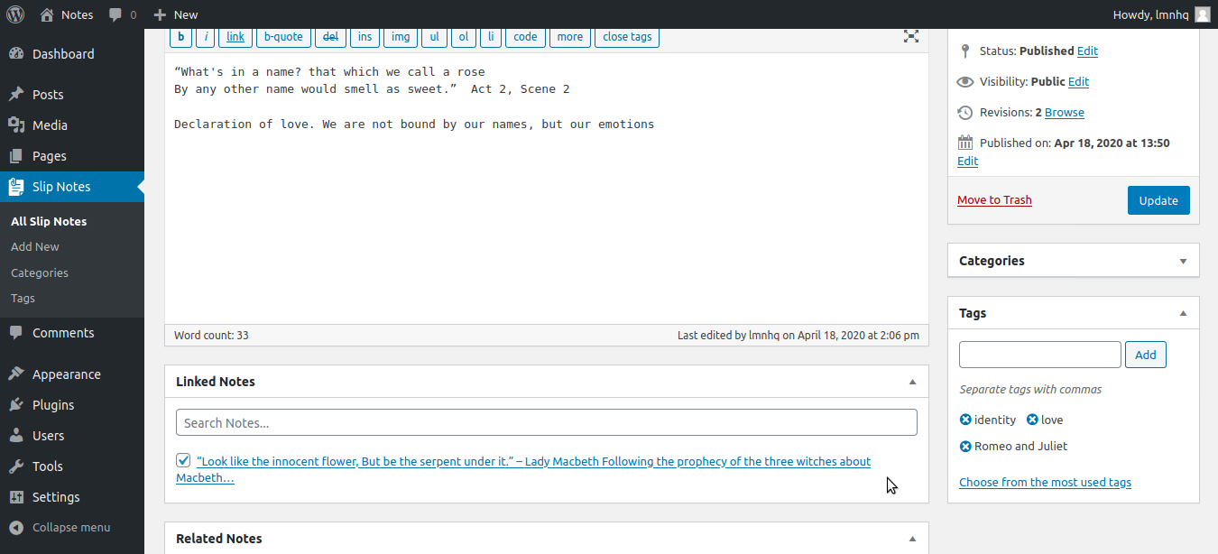The image size is (1218, 554).
Task: Click the Dashboard gauge icon
Action: (x=16, y=54)
